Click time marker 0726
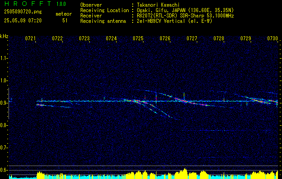The height and width of the screenshot is (179, 282). [x=165, y=38]
